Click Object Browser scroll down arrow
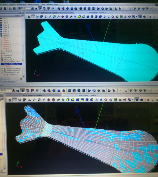158x177 pixels. click(x=23, y=76)
